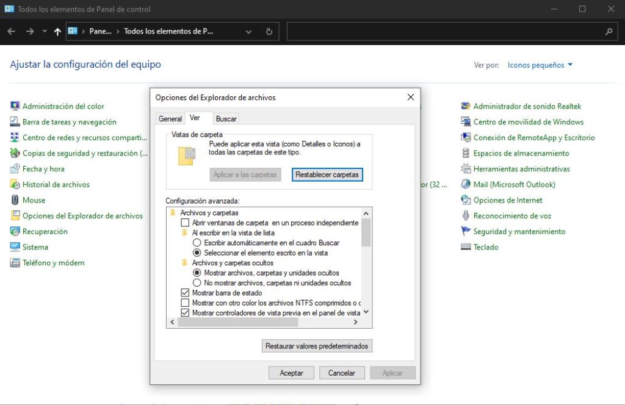
Task: Click Seguridad y mantenimiento flag icon
Action: click(x=466, y=231)
